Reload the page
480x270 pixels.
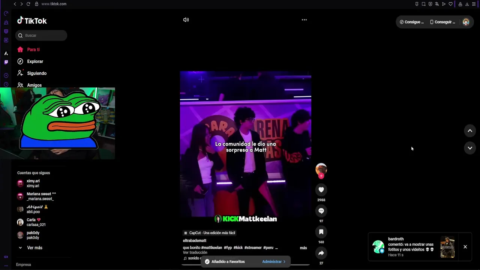pyautogui.click(x=28, y=4)
